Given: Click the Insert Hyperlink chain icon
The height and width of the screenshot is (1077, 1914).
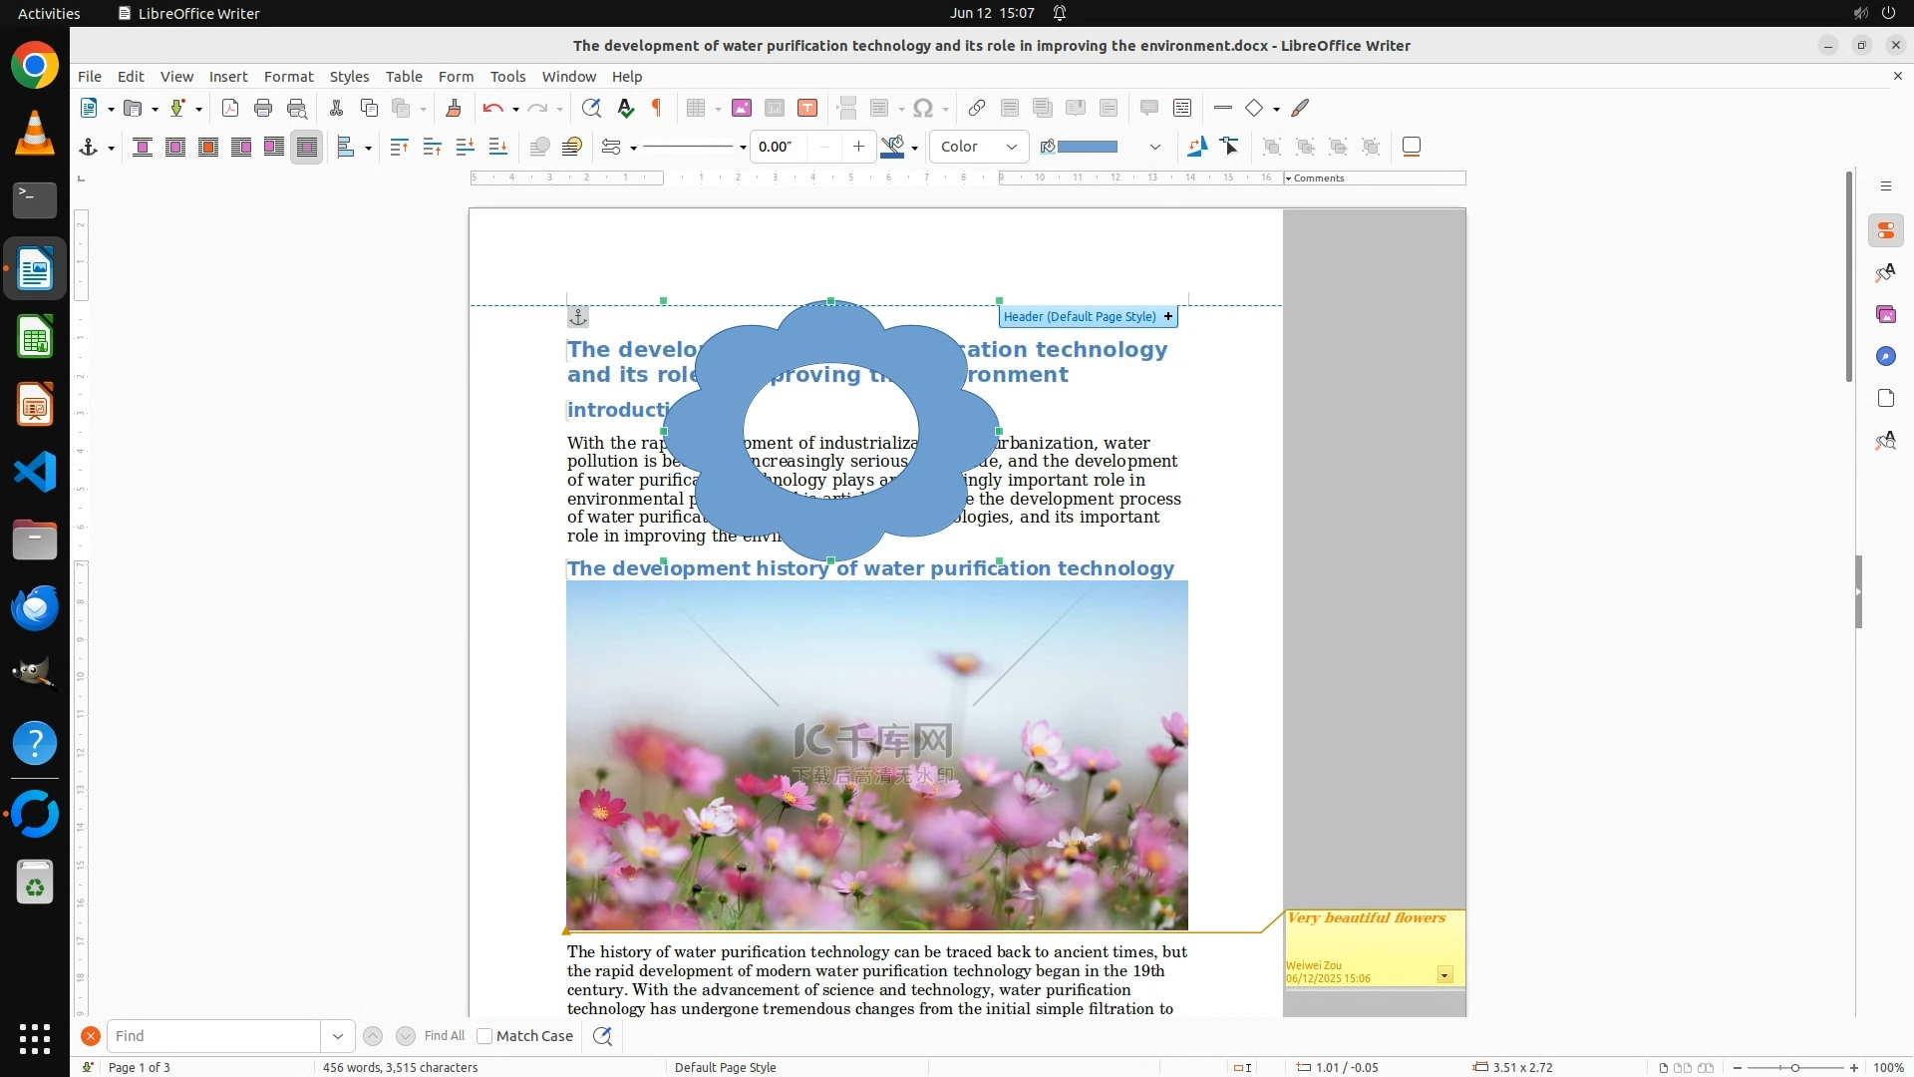Looking at the screenshot, I should click(x=977, y=108).
